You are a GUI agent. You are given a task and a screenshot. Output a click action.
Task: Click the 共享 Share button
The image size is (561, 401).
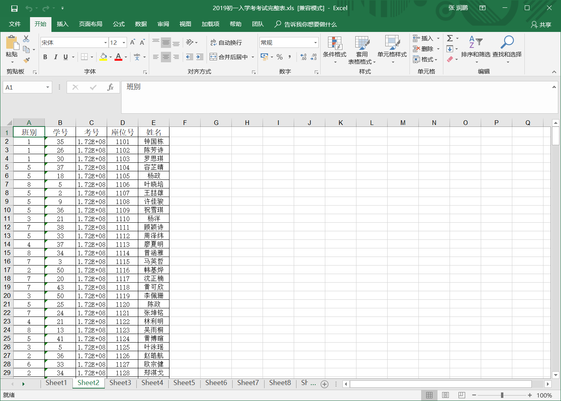point(542,25)
